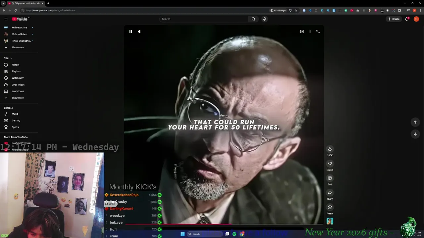
Task: Click the address bar URL
Action: tap(50, 10)
